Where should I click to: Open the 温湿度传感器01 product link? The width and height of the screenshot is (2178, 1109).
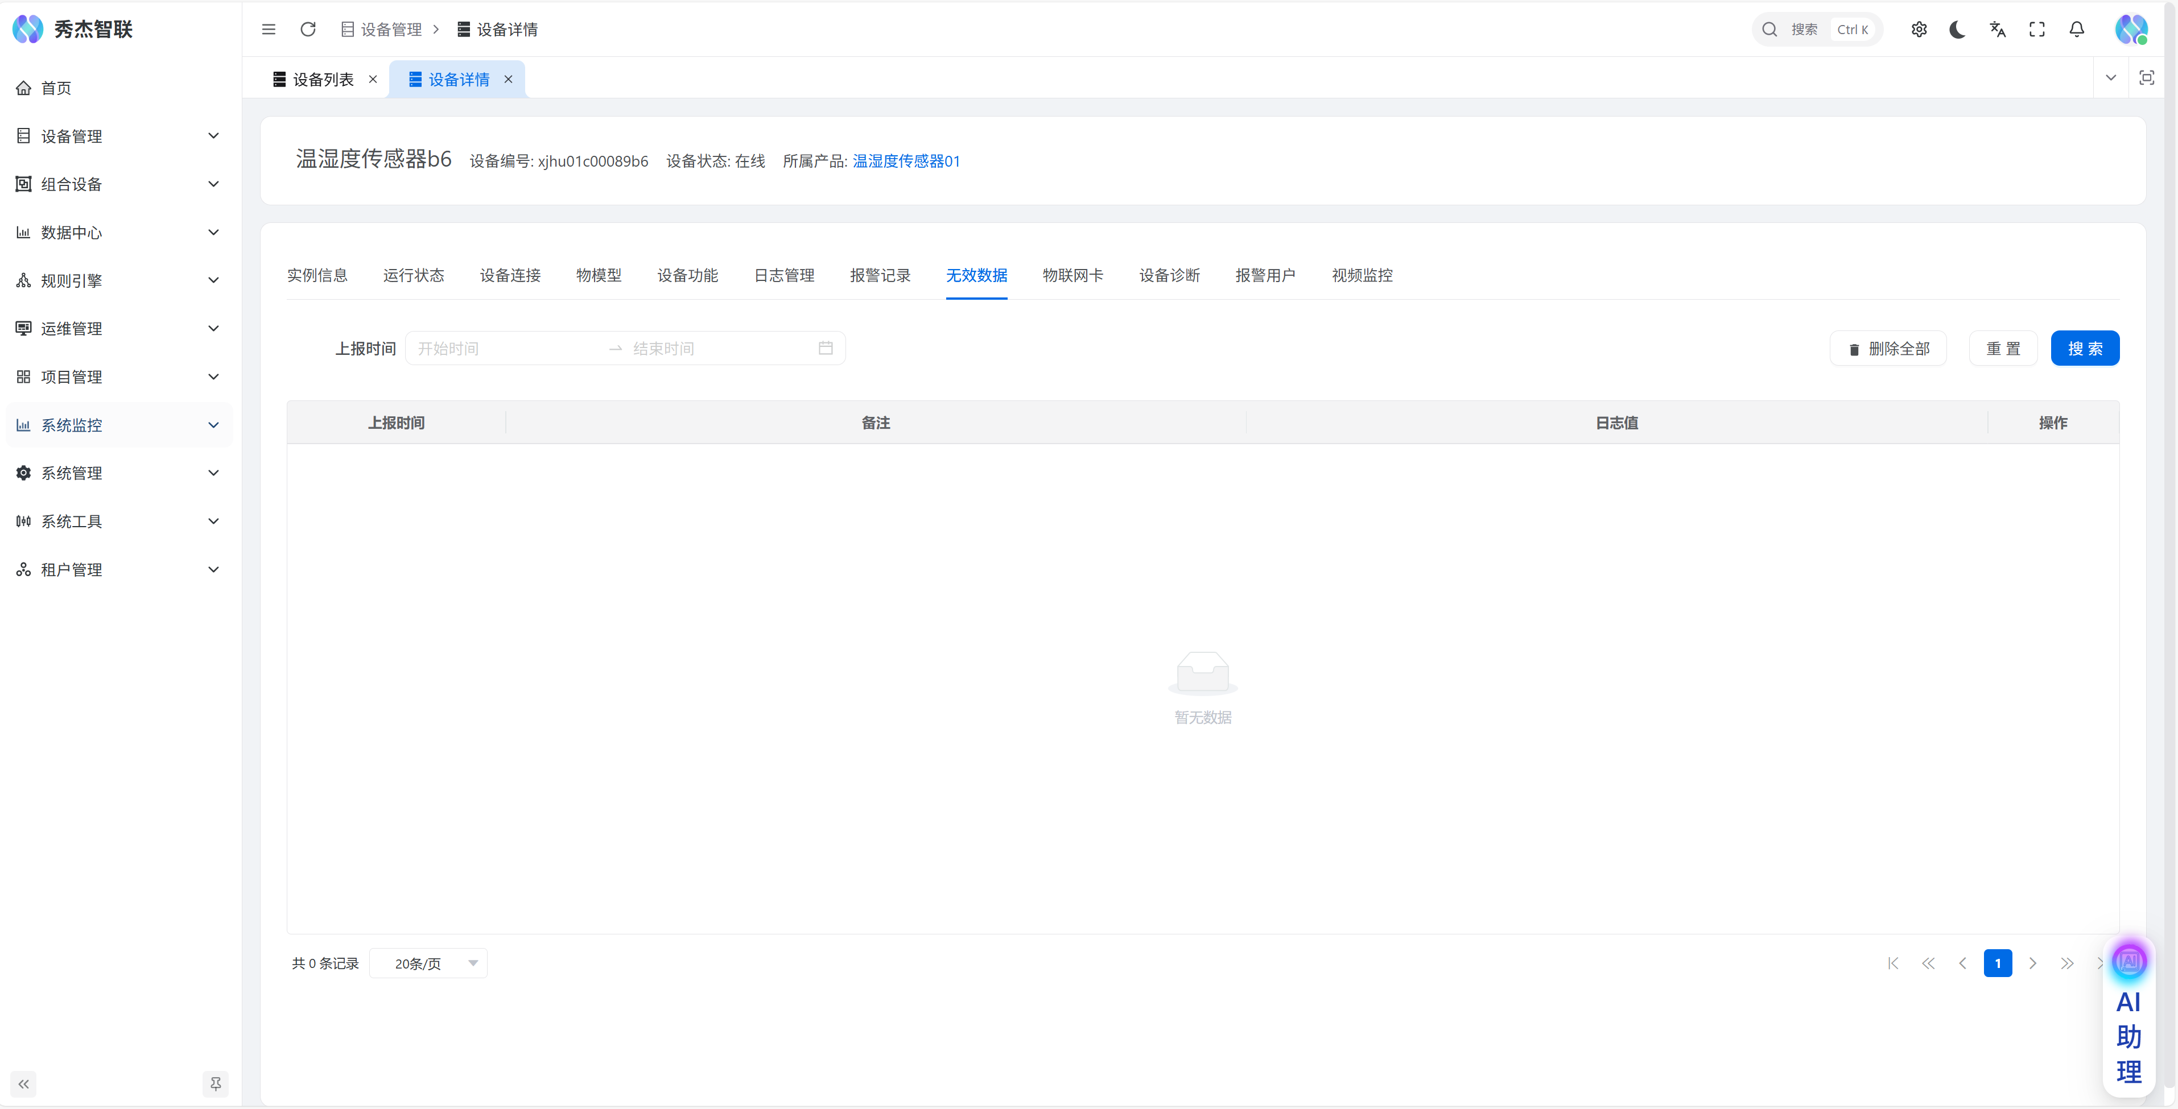coord(906,162)
